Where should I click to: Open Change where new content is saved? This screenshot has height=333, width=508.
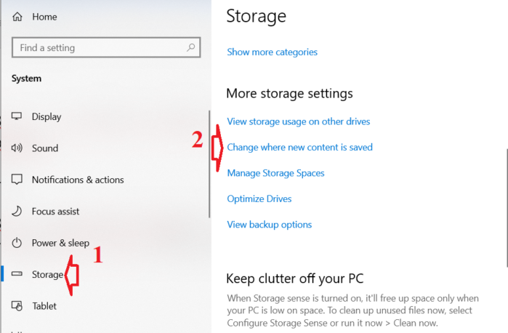299,147
